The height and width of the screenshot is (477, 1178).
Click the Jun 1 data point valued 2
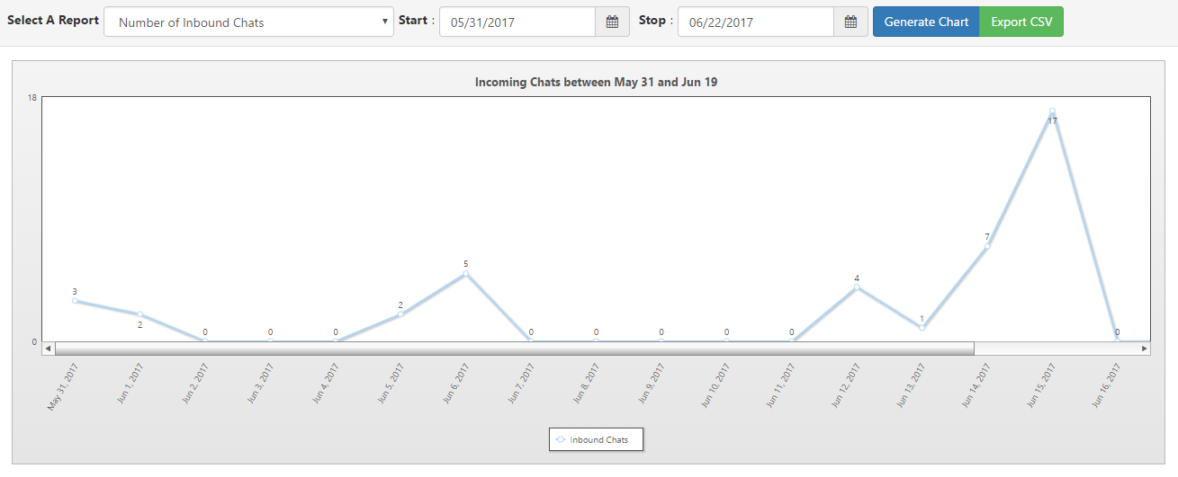pos(139,314)
